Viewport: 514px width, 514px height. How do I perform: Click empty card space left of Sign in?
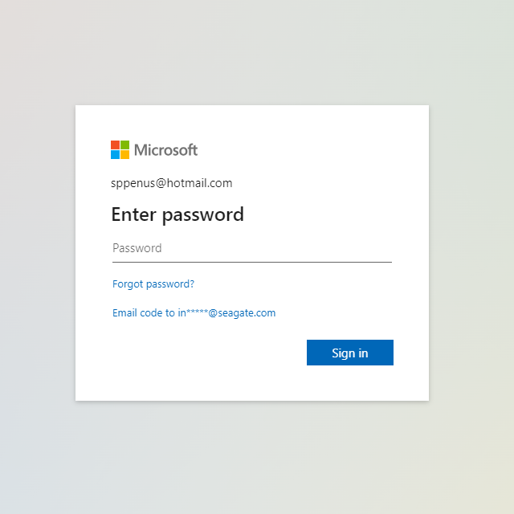tap(201, 353)
